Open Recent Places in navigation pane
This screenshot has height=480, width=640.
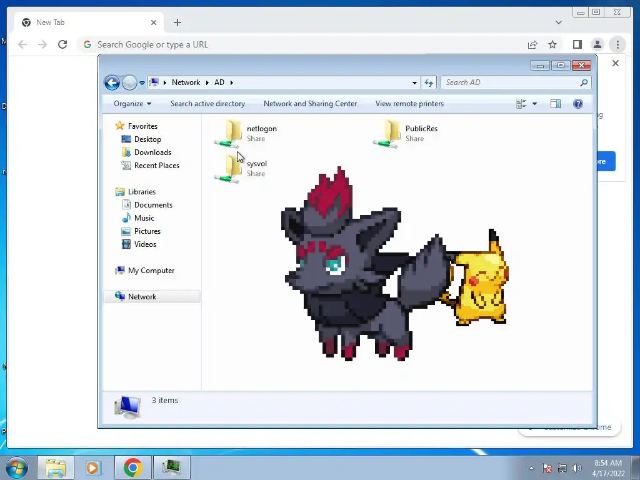(151, 165)
